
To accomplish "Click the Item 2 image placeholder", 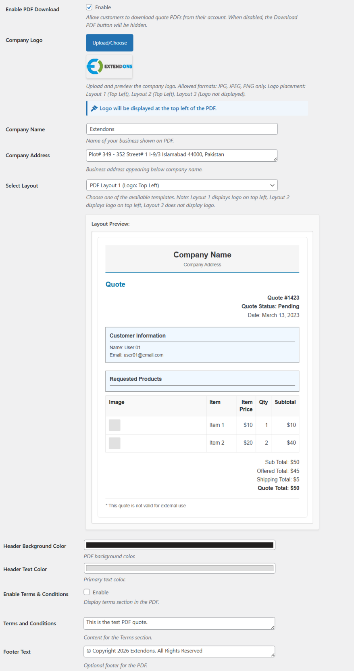I will point(115,443).
